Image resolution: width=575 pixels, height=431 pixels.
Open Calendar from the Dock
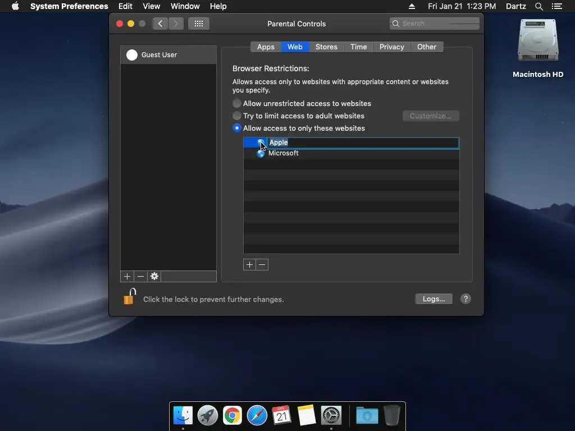[282, 415]
